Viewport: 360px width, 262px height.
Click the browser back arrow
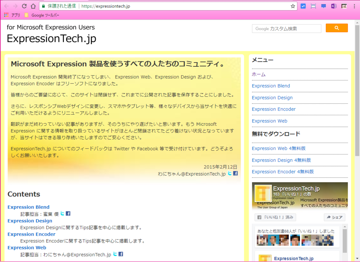(x=6, y=6)
